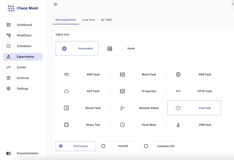Select the Clock Skew clock icon
Image resolution: width=234 pixels, height=160 pixels.
tap(122, 125)
